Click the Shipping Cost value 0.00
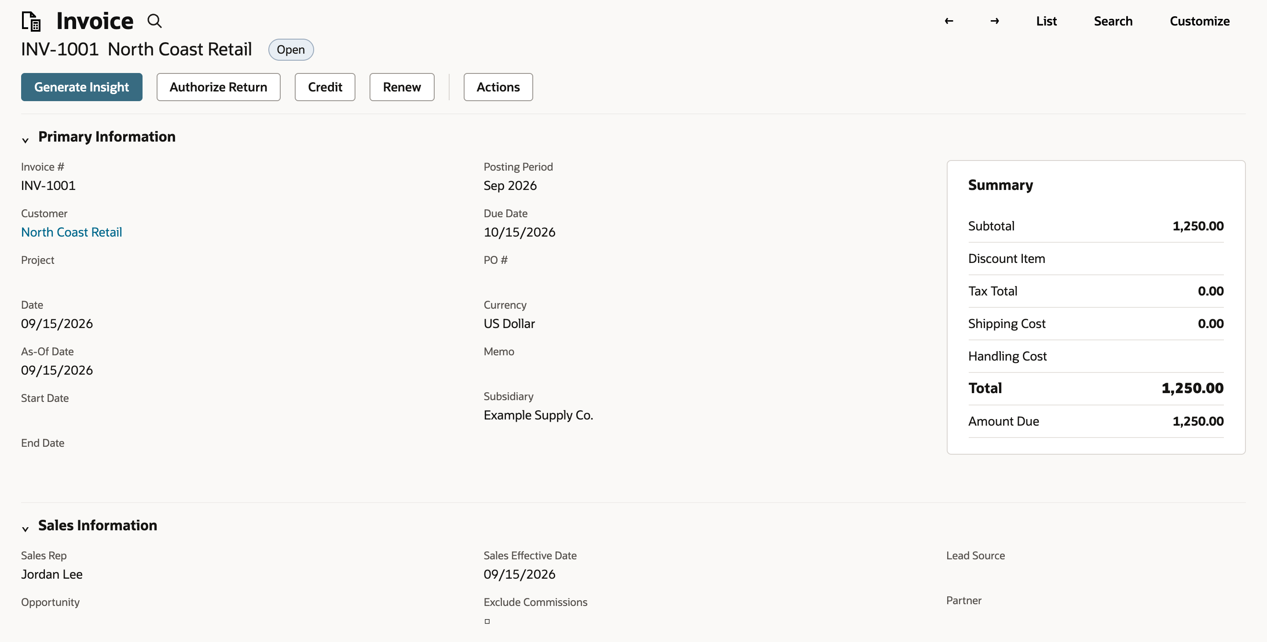The width and height of the screenshot is (1267, 642). pos(1210,324)
